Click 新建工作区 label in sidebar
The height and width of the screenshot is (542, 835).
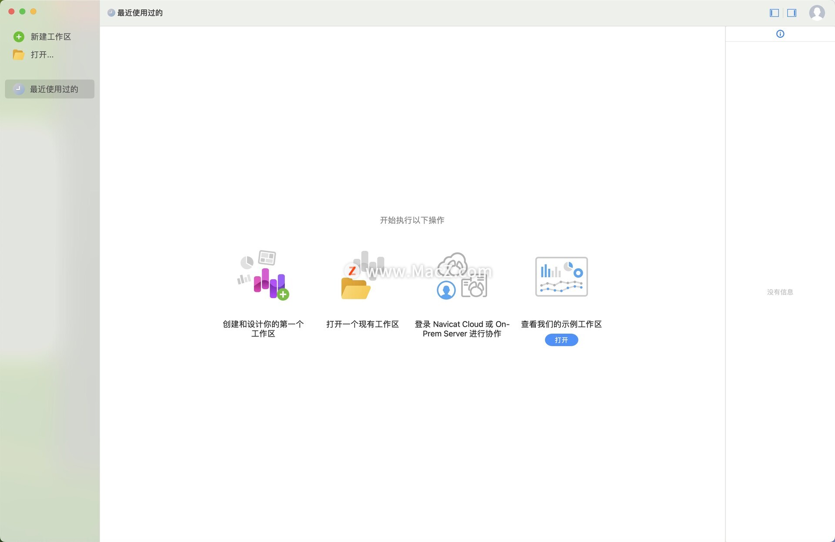[x=51, y=37]
